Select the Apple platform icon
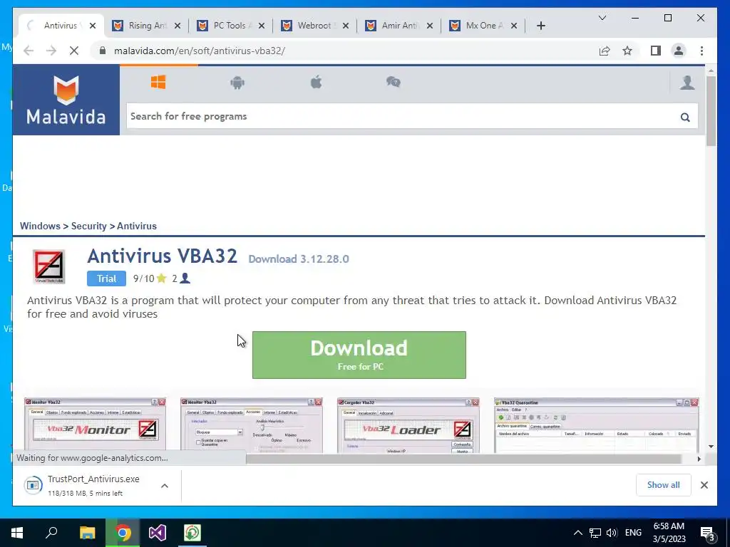 [x=316, y=83]
